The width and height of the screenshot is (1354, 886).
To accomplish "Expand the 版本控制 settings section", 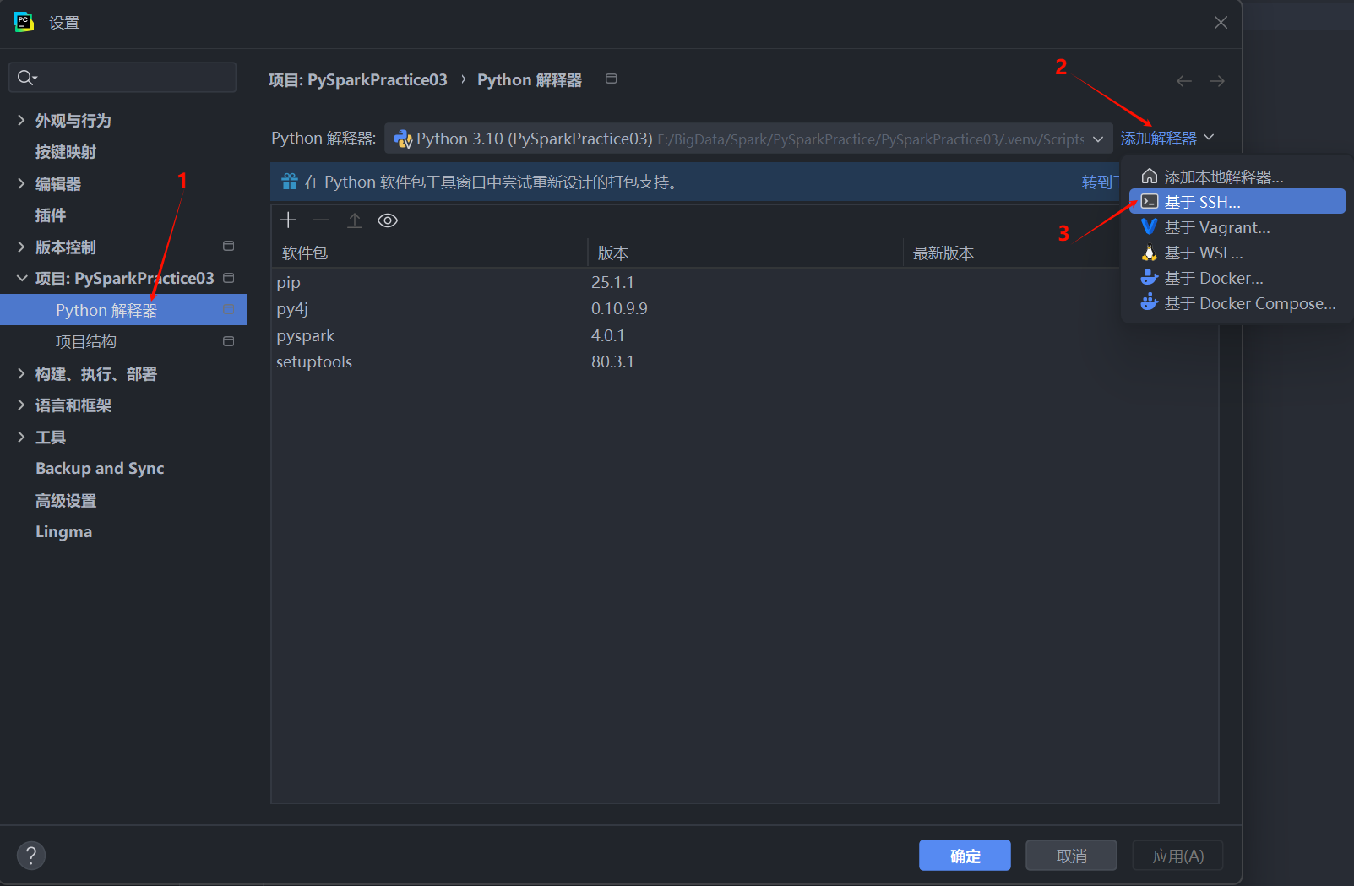I will [x=21, y=247].
